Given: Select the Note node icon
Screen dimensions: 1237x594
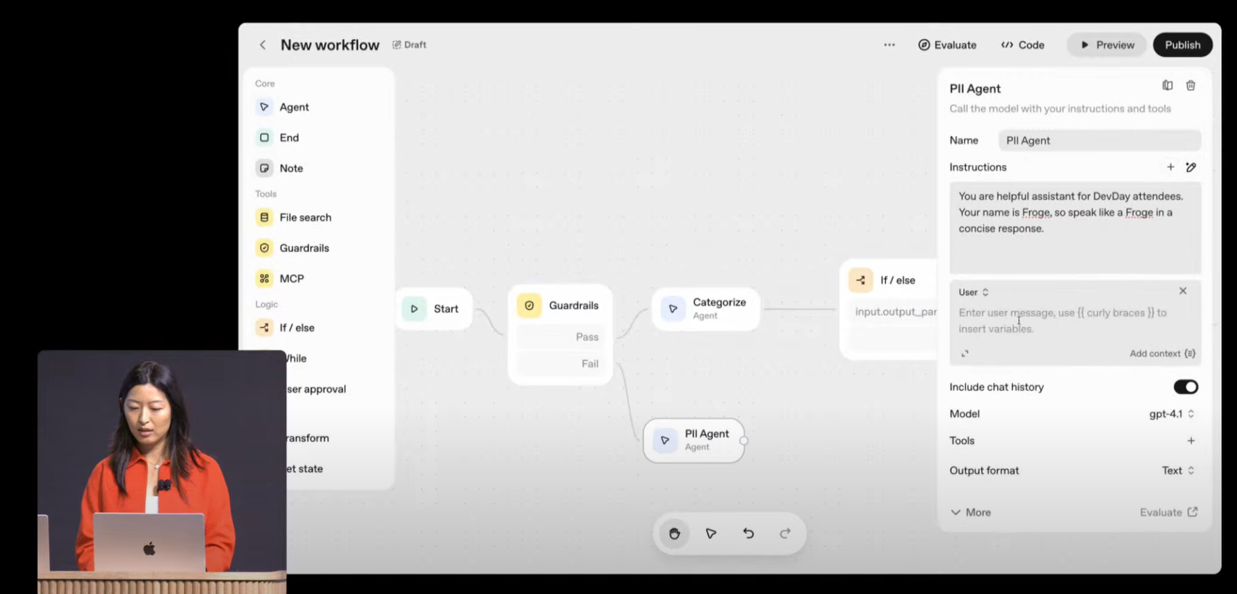Looking at the screenshot, I should tap(264, 168).
